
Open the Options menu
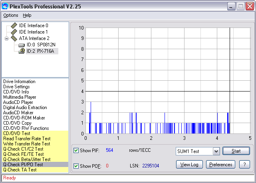[x=11, y=15]
